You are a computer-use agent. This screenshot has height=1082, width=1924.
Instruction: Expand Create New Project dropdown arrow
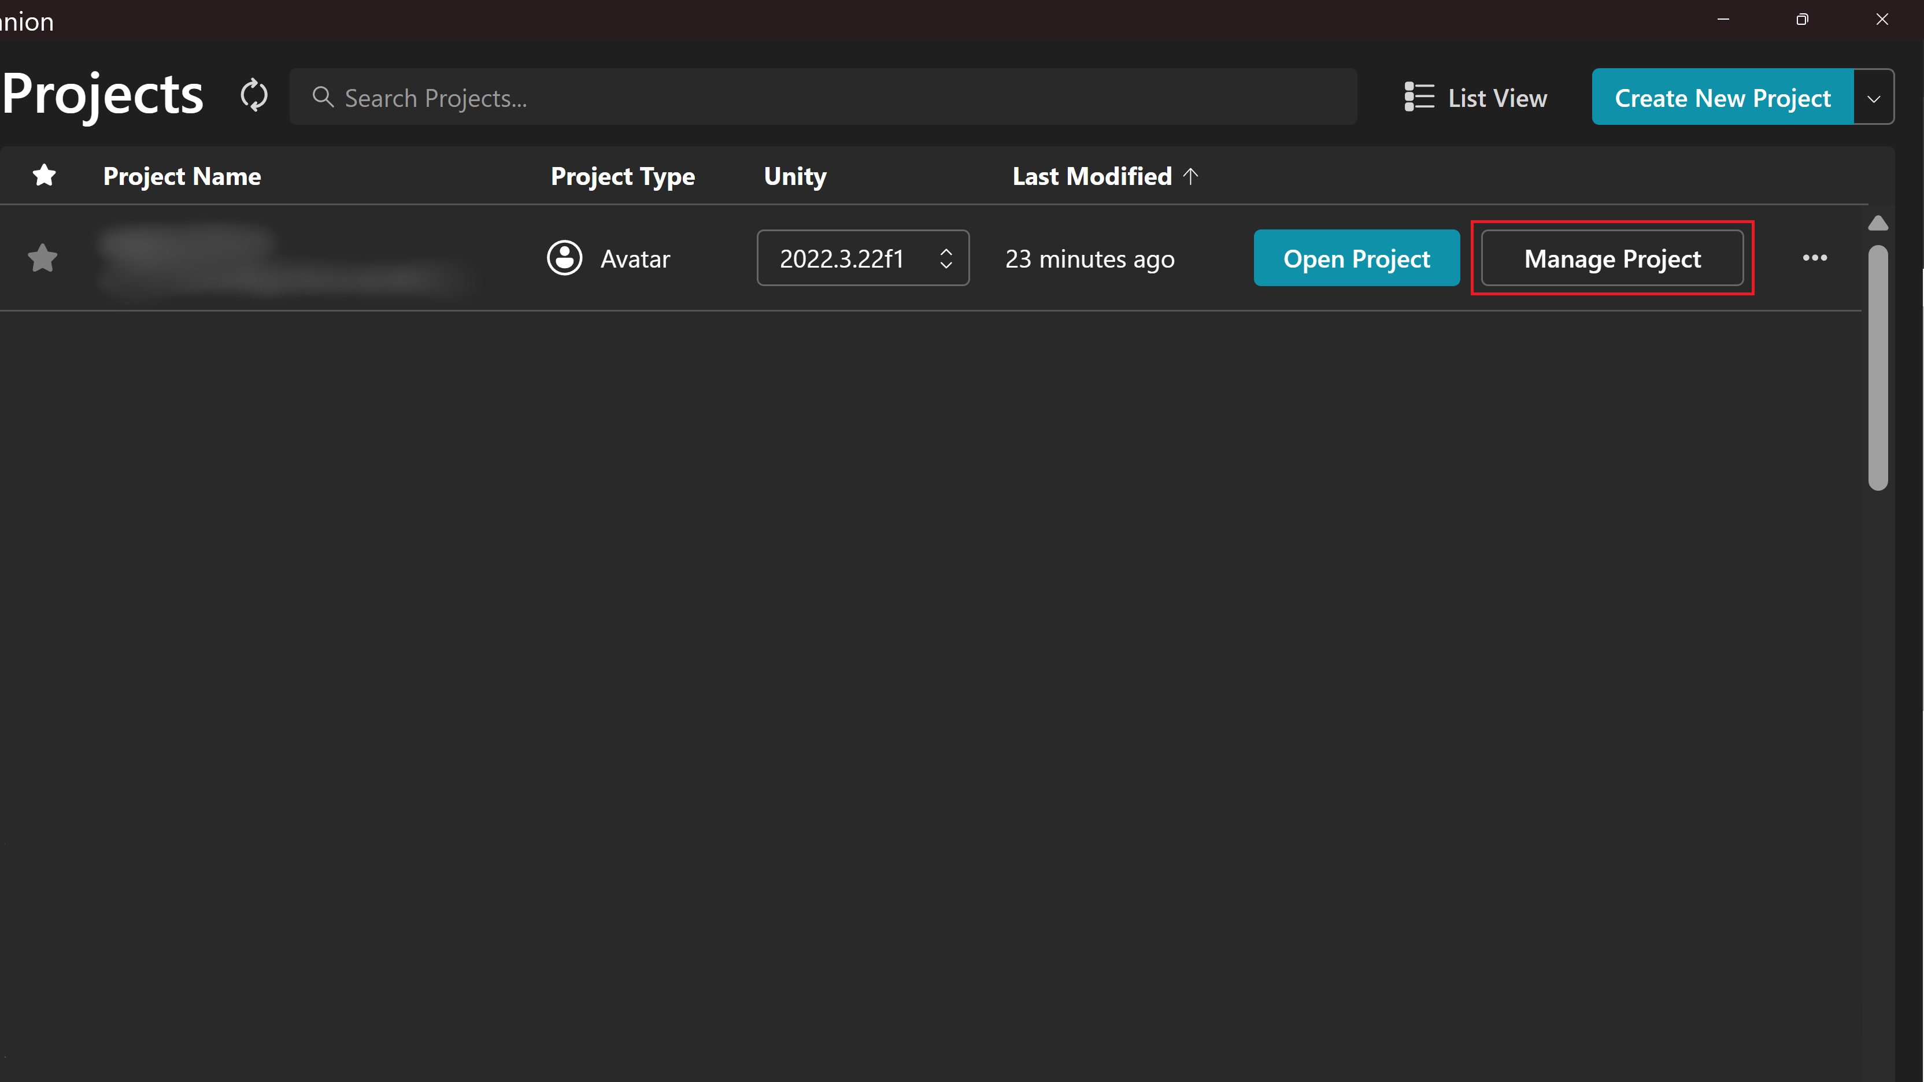1873,98
